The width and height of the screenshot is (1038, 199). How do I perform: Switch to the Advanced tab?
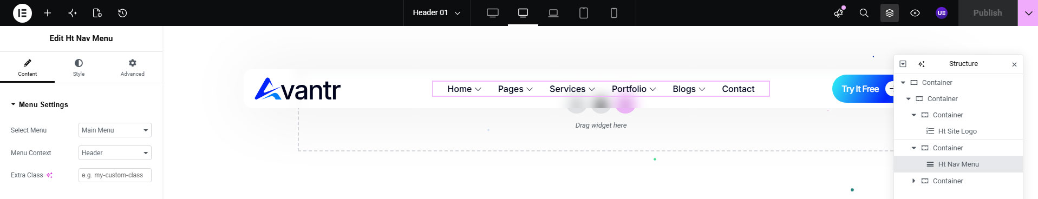[x=133, y=68]
